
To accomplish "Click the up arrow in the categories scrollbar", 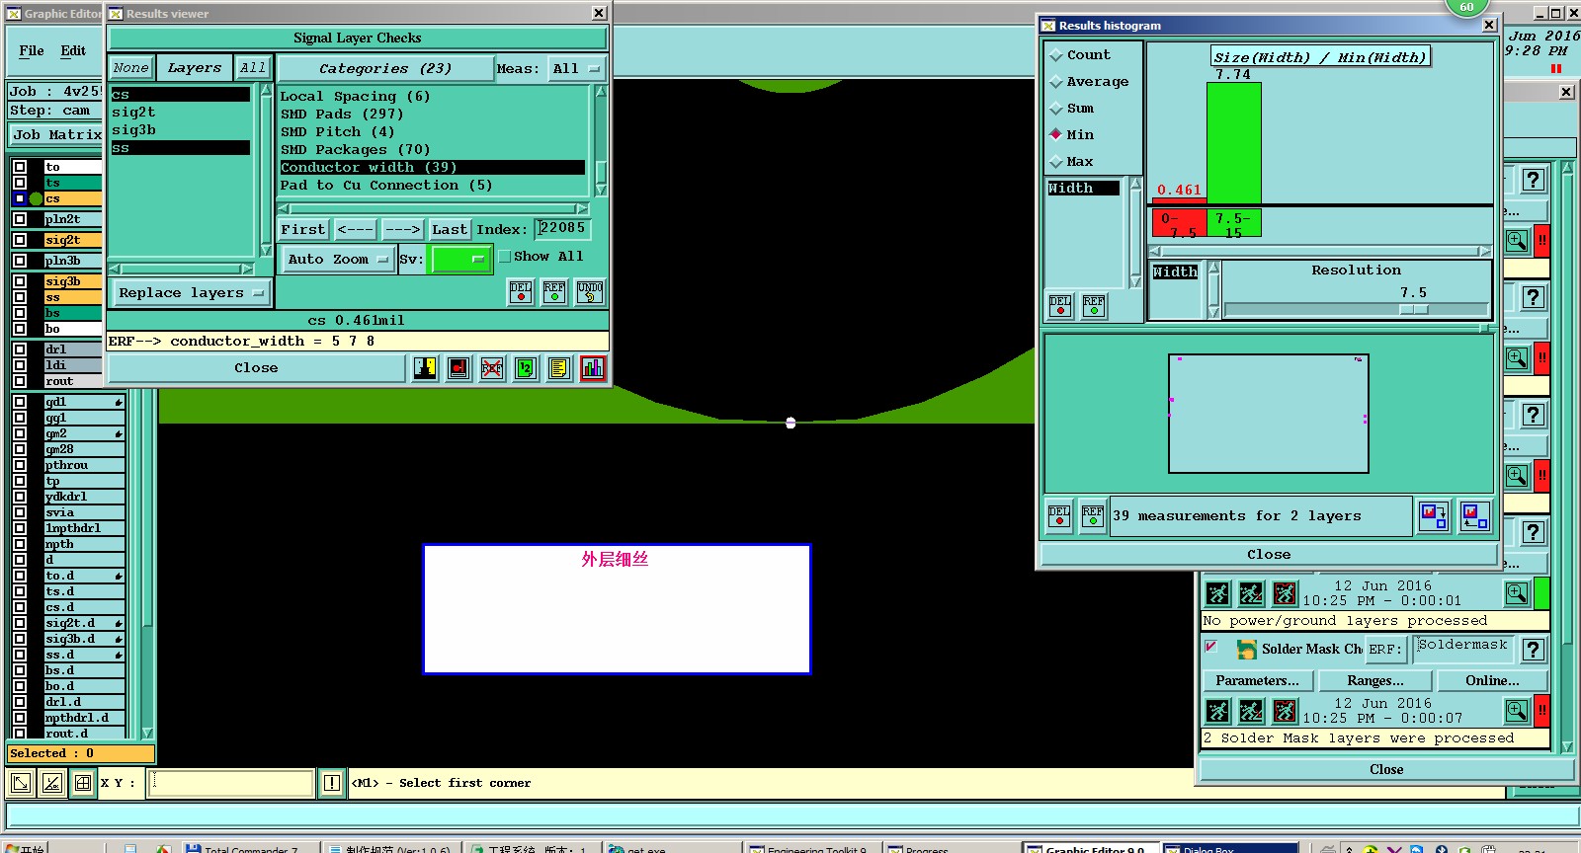I will [600, 92].
